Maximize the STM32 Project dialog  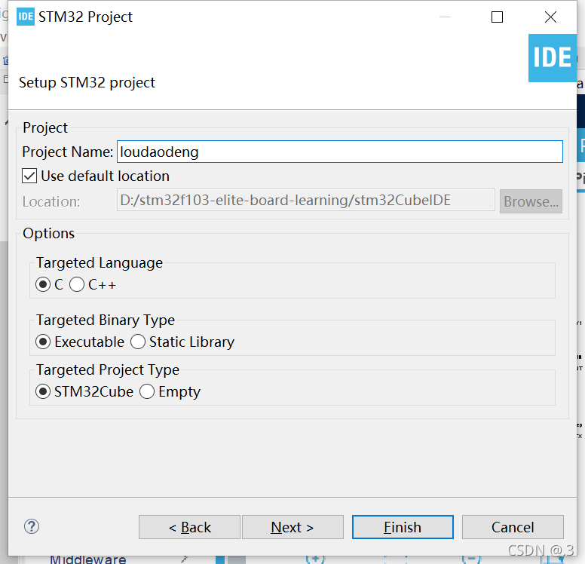pyautogui.click(x=497, y=17)
